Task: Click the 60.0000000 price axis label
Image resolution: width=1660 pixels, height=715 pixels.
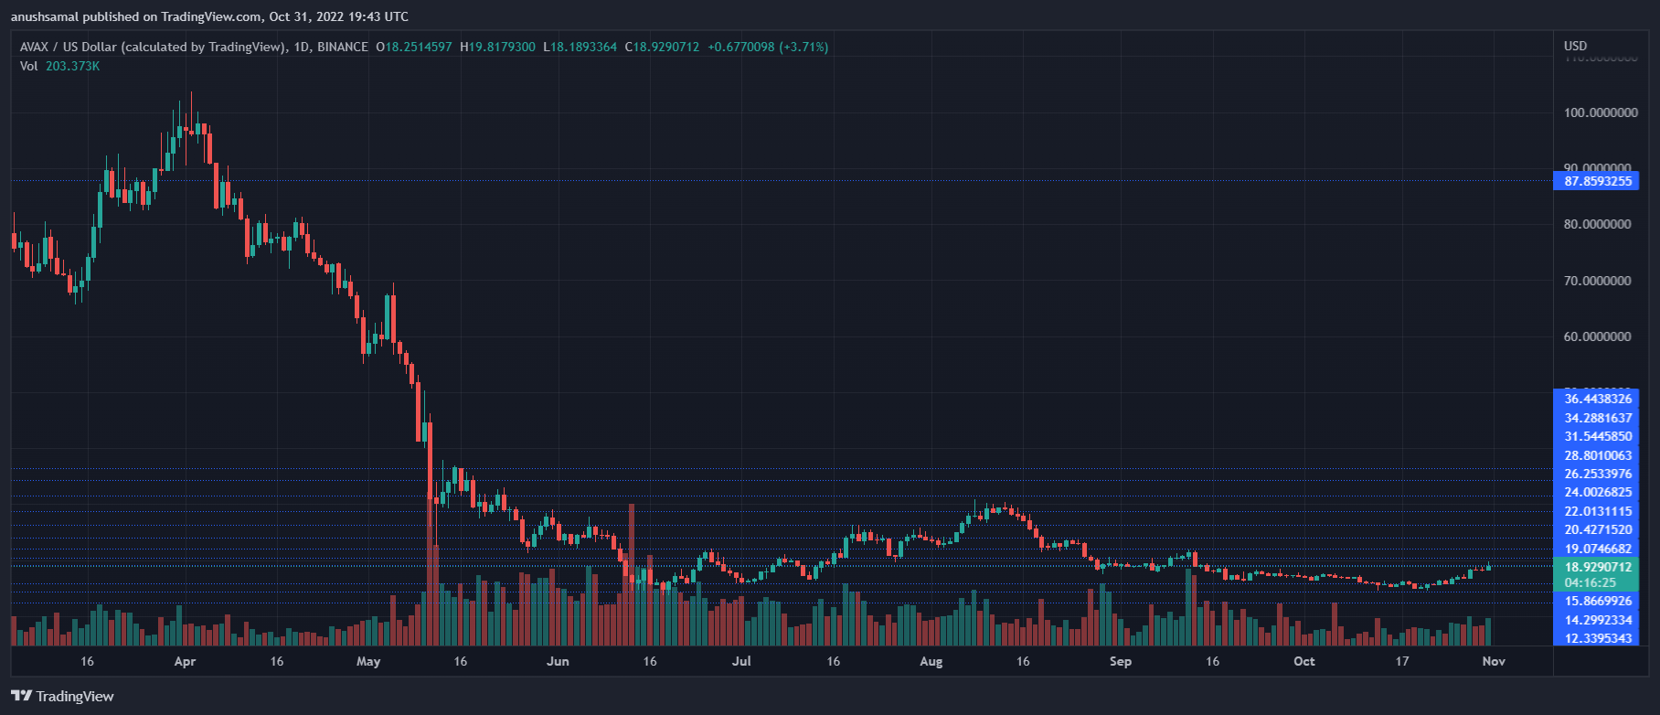Action: (x=1597, y=336)
